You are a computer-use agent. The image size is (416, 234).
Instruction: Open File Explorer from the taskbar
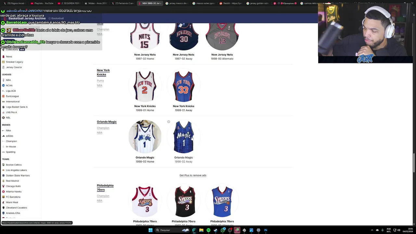201,230
